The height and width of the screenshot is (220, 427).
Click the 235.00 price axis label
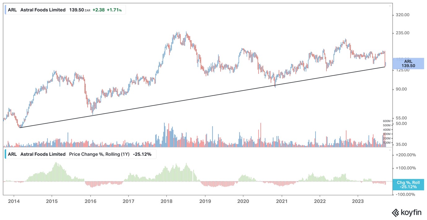pos(403,33)
